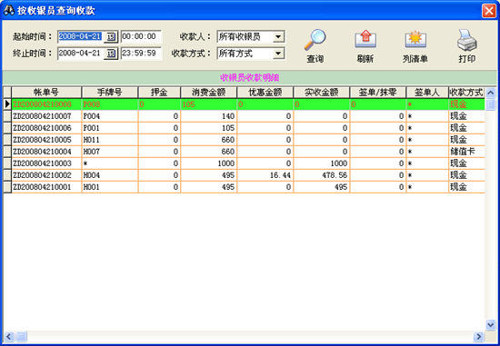This screenshot has width=500, height=346.
Task: Open calendar picker for 起始时间 date
Action: [x=111, y=36]
